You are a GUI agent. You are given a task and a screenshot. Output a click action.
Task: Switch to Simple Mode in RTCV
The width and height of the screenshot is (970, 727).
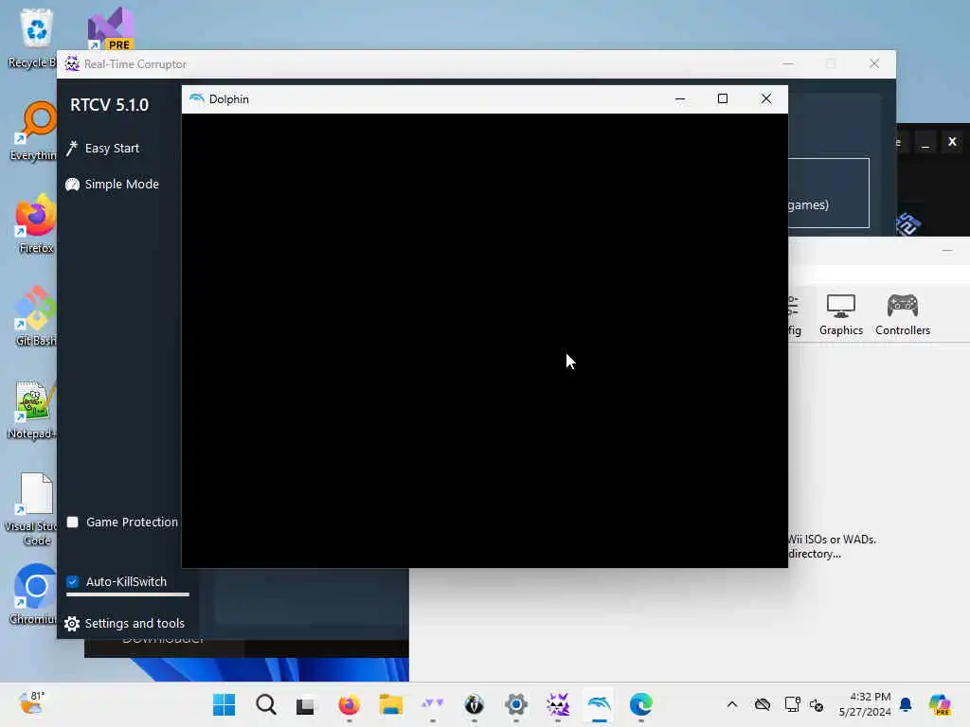[112, 185]
